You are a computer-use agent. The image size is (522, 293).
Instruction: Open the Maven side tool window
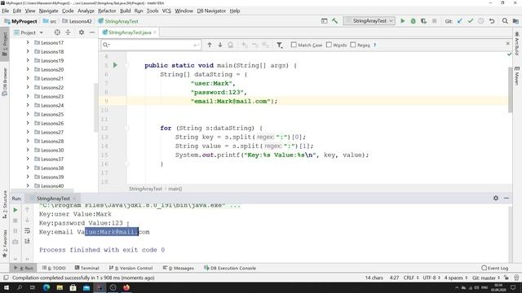[x=517, y=76]
